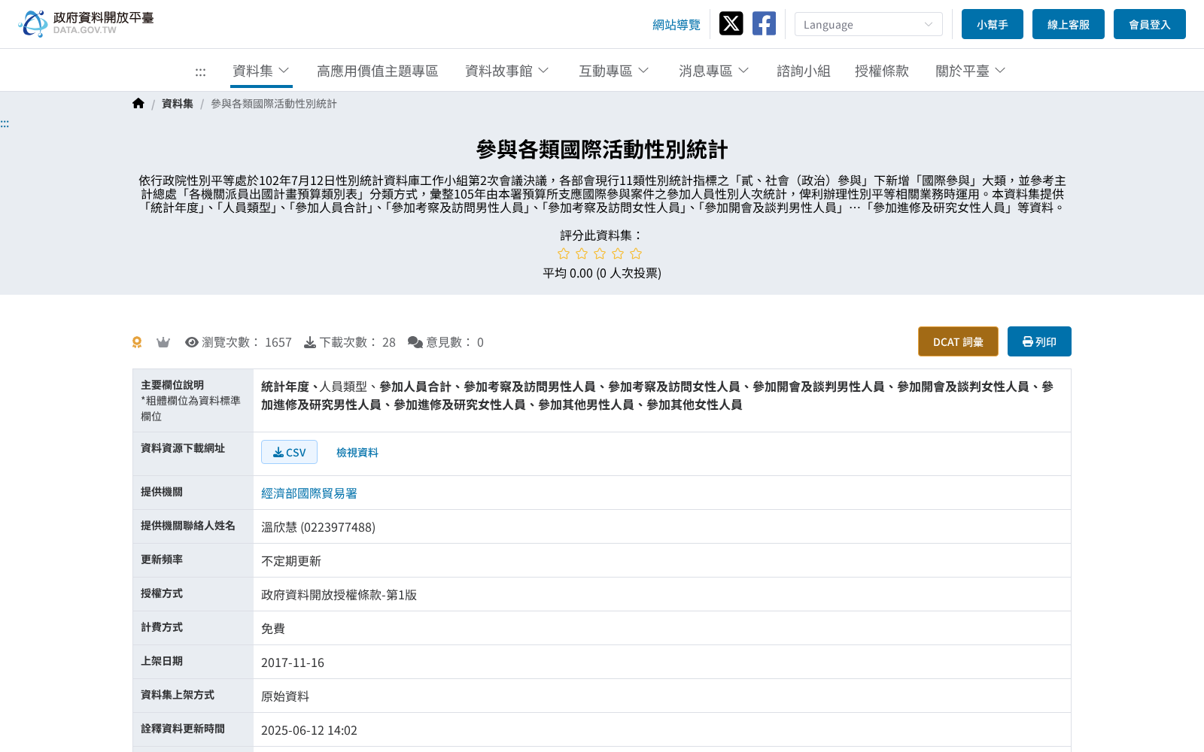
Task: Click 資料集 in the breadcrumb
Action: coord(178,104)
